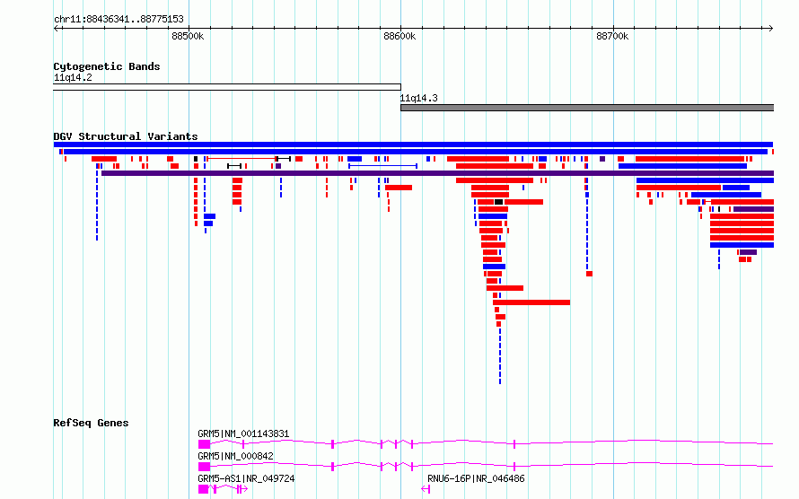
Task: Click the 88700k ruler scale label
Action: point(612,36)
